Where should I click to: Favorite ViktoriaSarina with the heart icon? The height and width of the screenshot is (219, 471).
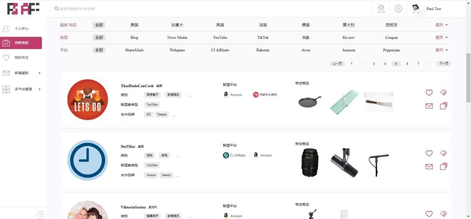pyautogui.click(x=429, y=214)
